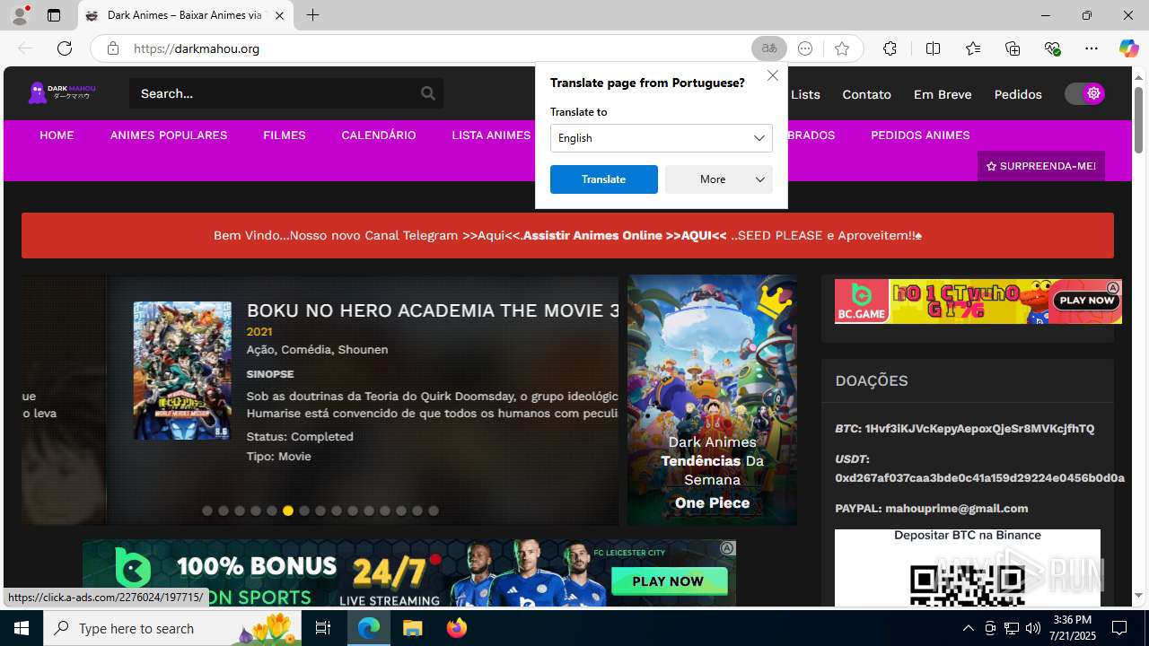The height and width of the screenshot is (646, 1149).
Task: Open the reading options icon in the address bar
Action: point(805,48)
